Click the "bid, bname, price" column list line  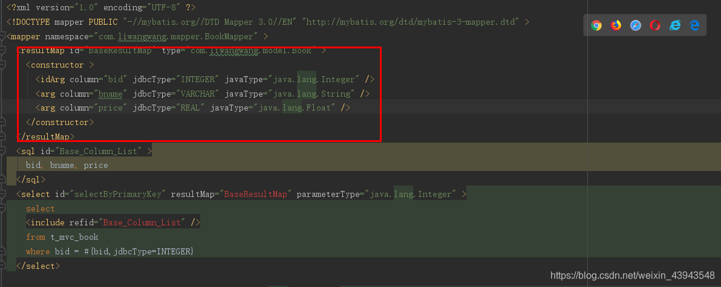(x=67, y=166)
